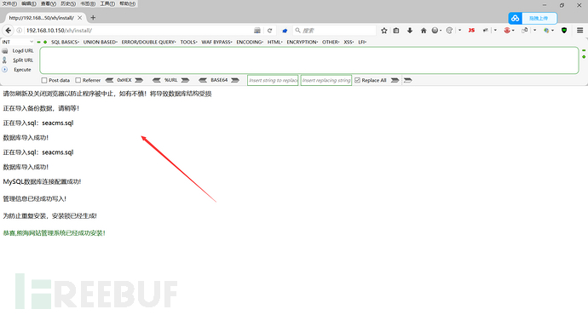
Task: Click the Split URL button
Action: coord(23,60)
